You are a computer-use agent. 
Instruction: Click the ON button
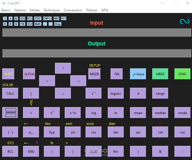(x=117, y=74)
